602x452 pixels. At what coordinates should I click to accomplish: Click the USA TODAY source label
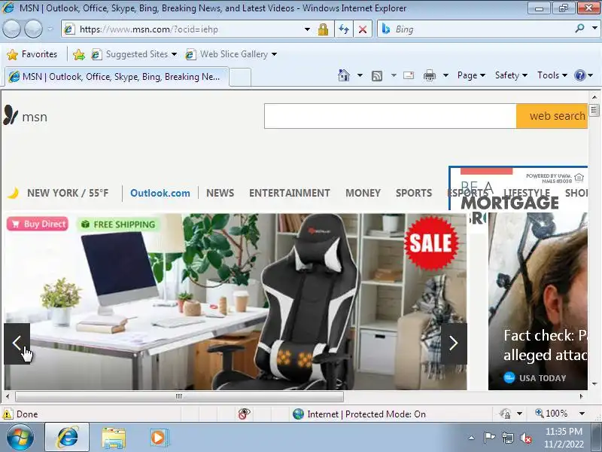[542, 378]
